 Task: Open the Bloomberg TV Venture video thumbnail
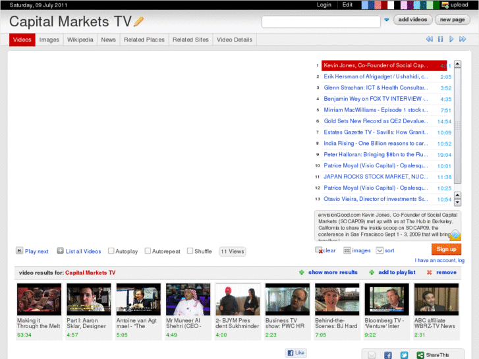coord(387,299)
